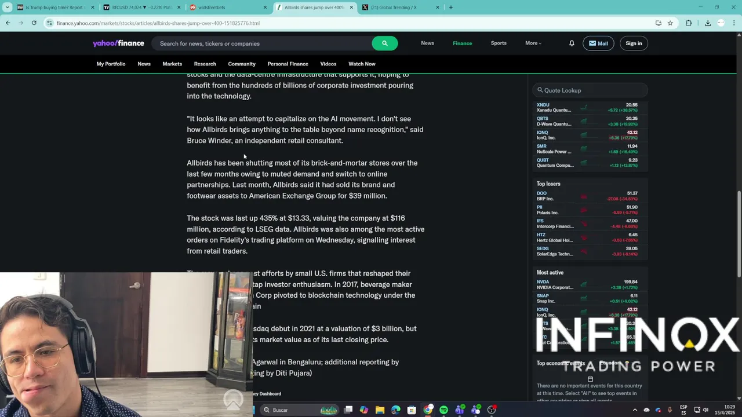Go back with browser back arrow

[8, 23]
